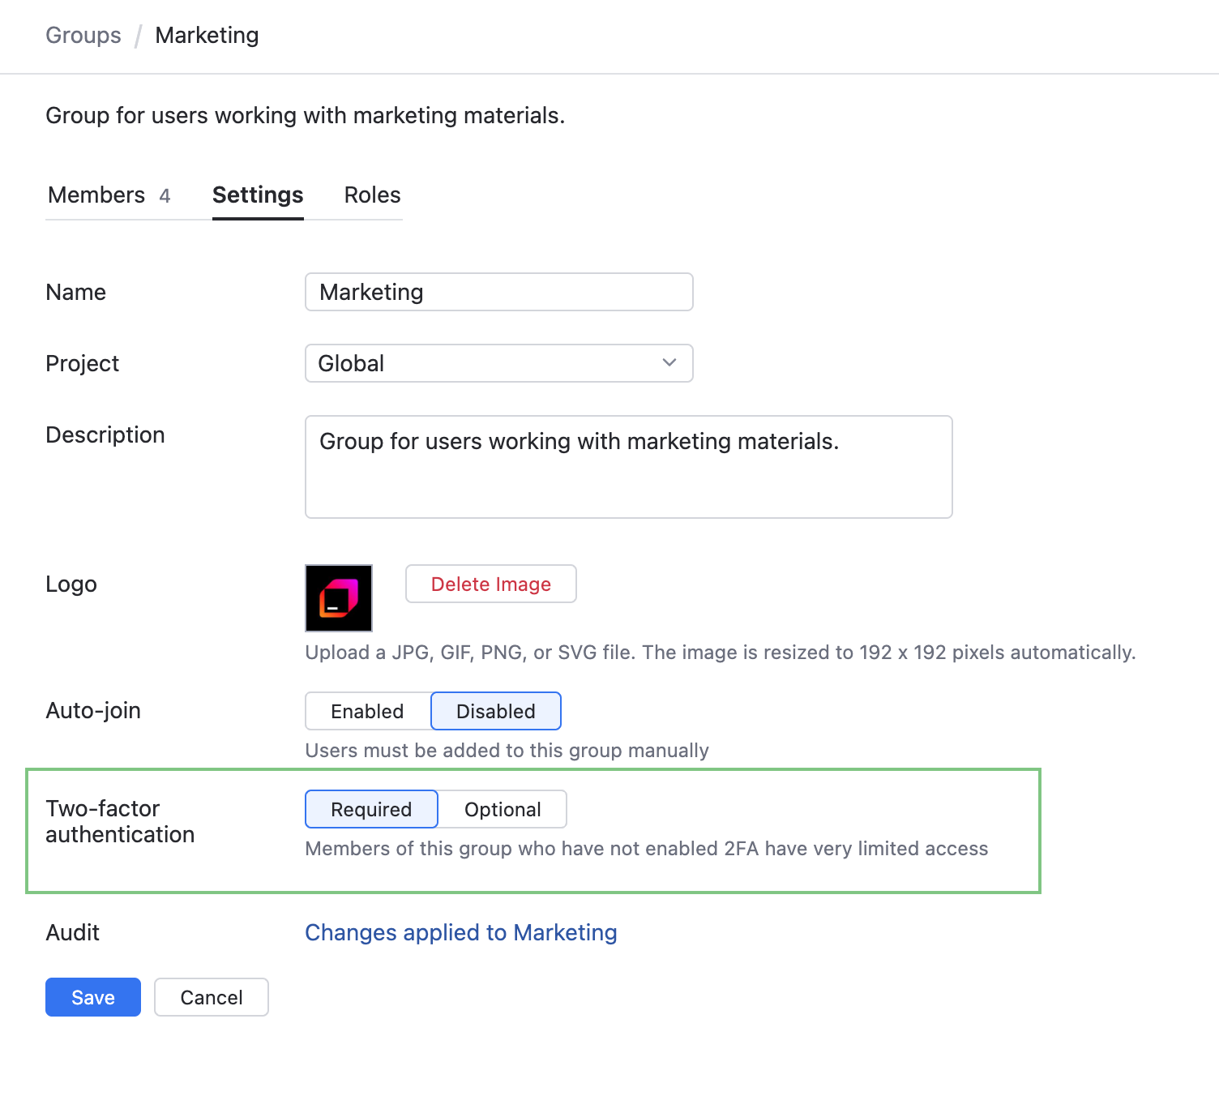Save the group settings

tap(93, 997)
